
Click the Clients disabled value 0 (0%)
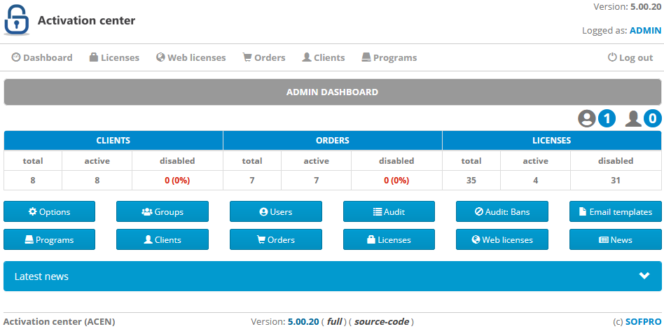[x=177, y=181]
